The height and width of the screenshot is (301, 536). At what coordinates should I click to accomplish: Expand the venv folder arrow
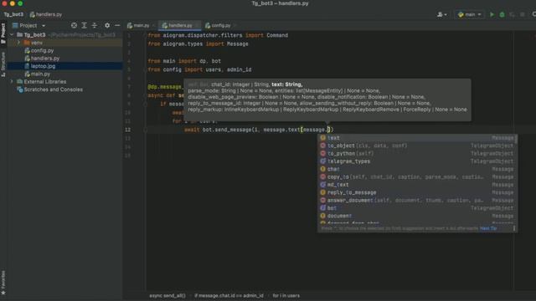18,43
